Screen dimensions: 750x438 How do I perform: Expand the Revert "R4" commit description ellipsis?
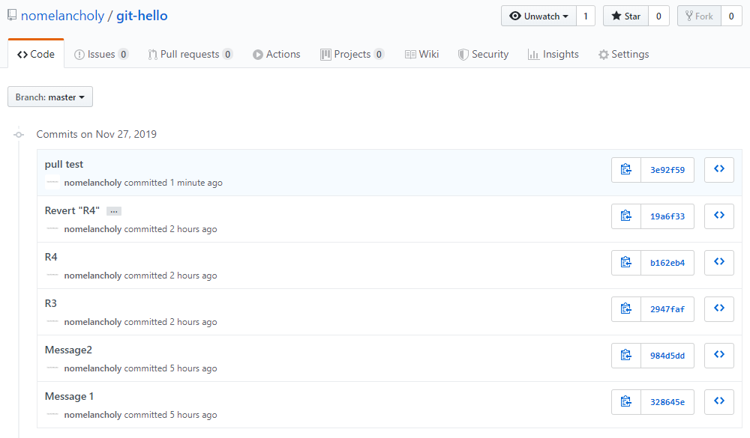point(114,211)
